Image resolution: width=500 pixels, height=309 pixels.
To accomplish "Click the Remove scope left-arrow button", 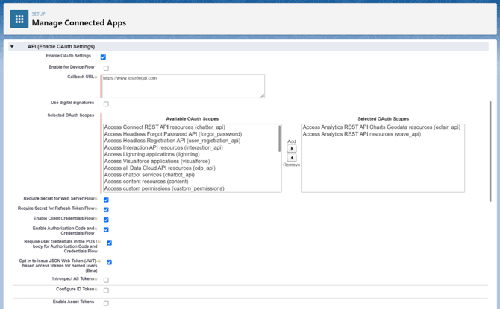I will (292, 158).
